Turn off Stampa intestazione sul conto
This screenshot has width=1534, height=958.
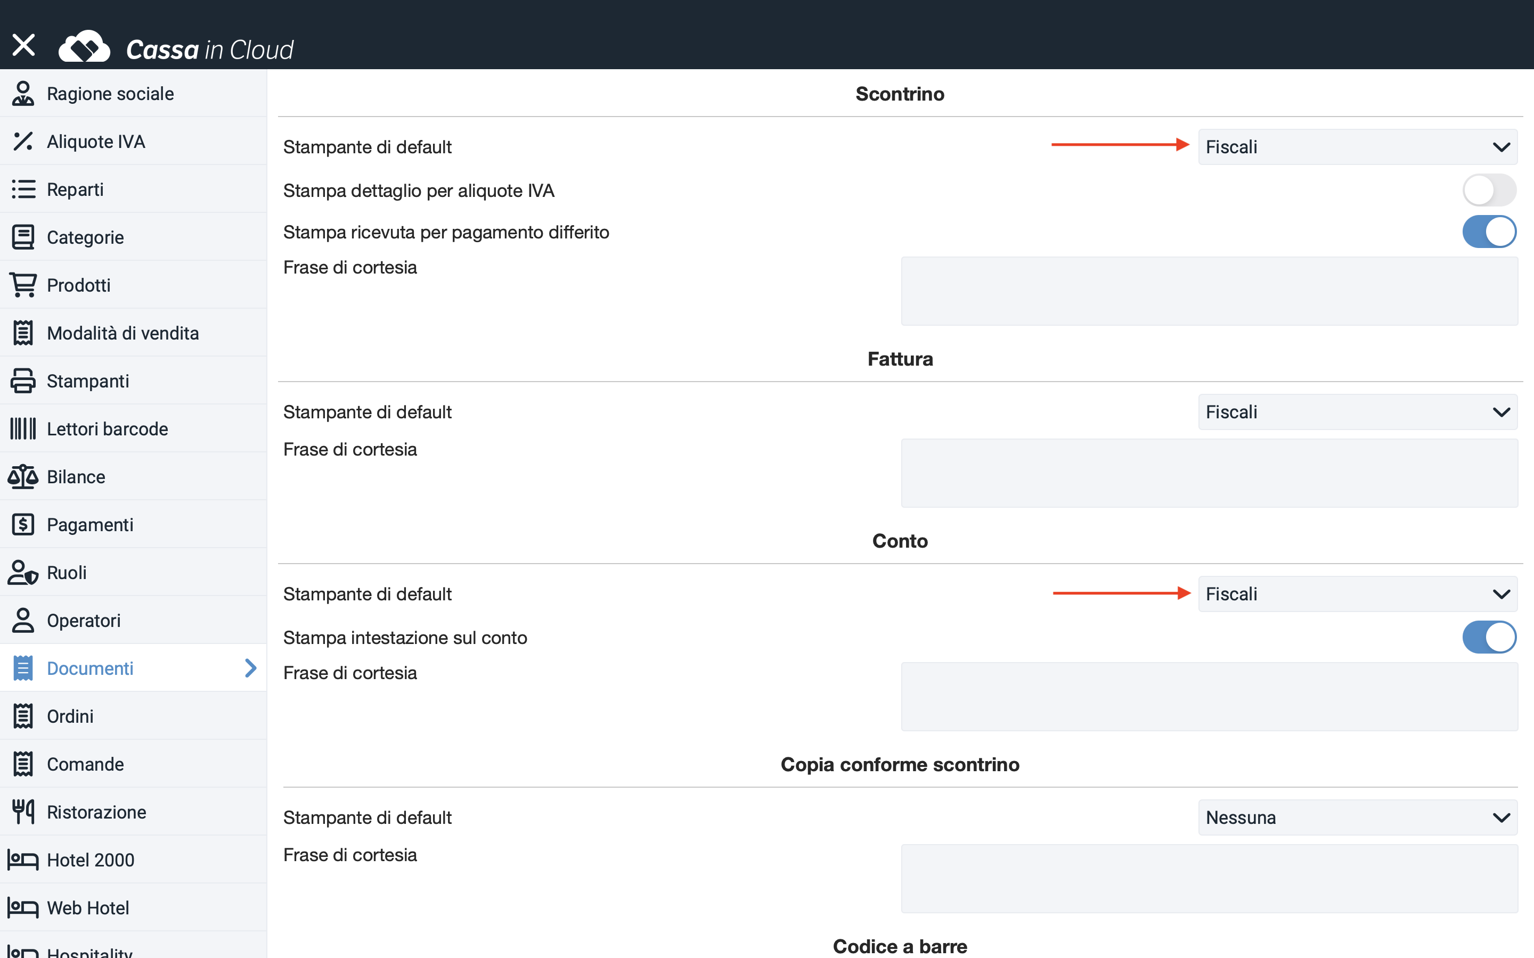tap(1488, 638)
